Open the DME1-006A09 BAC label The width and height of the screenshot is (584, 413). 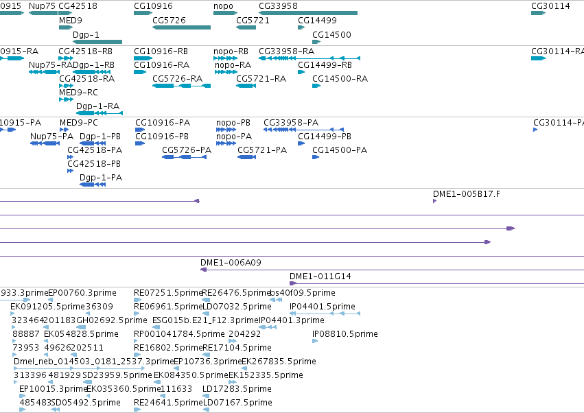click(231, 263)
